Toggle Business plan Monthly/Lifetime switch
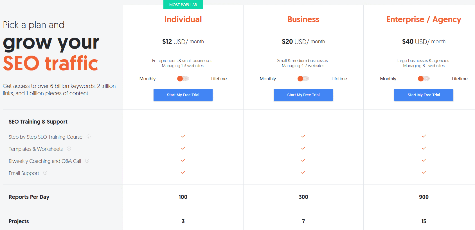 tap(303, 79)
